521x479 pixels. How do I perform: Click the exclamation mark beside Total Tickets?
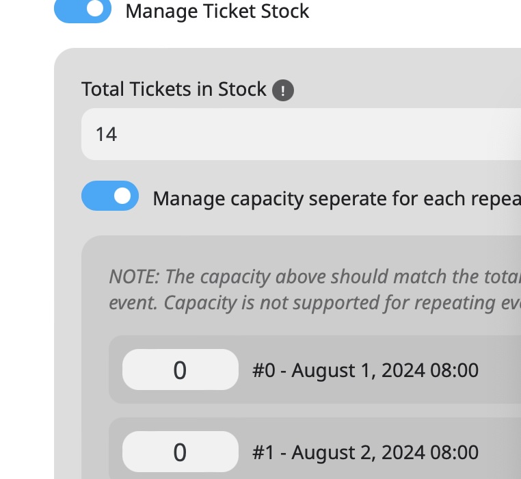pos(283,90)
